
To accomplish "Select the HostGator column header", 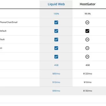I will click(x=88, y=4).
